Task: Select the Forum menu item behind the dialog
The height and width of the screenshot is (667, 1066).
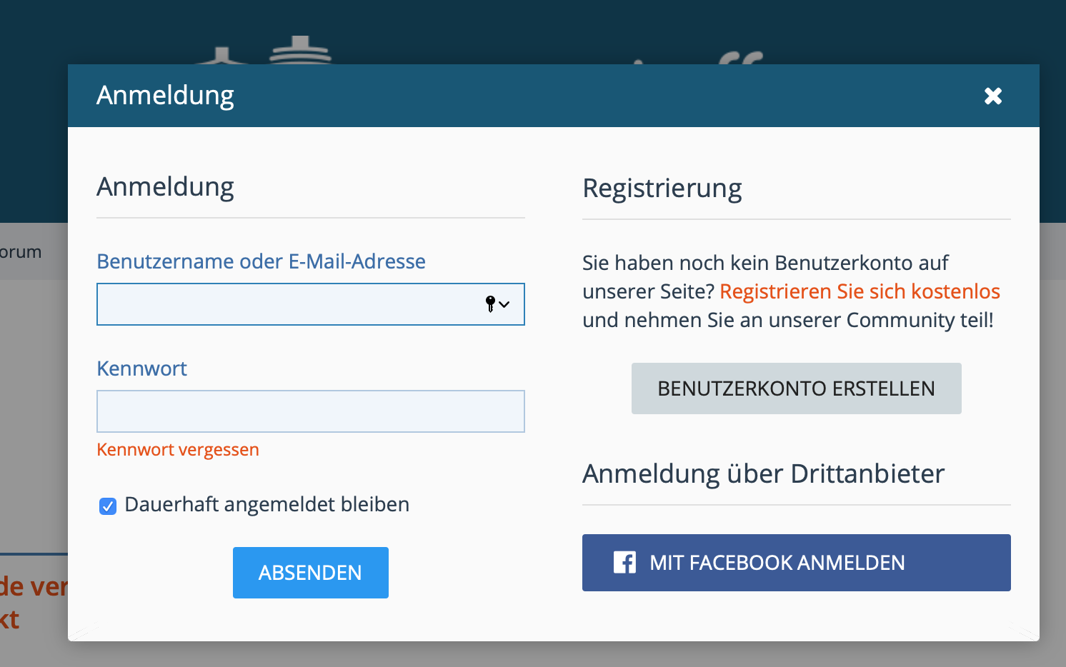Action: pos(21,252)
